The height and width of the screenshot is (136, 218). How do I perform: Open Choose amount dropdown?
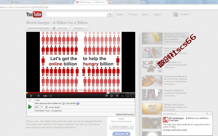[x=121, y=126]
